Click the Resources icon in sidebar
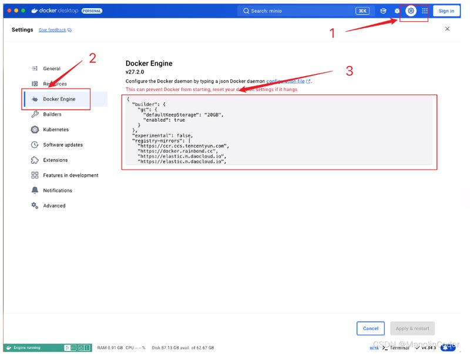This screenshot has height=354, width=470. [35, 84]
